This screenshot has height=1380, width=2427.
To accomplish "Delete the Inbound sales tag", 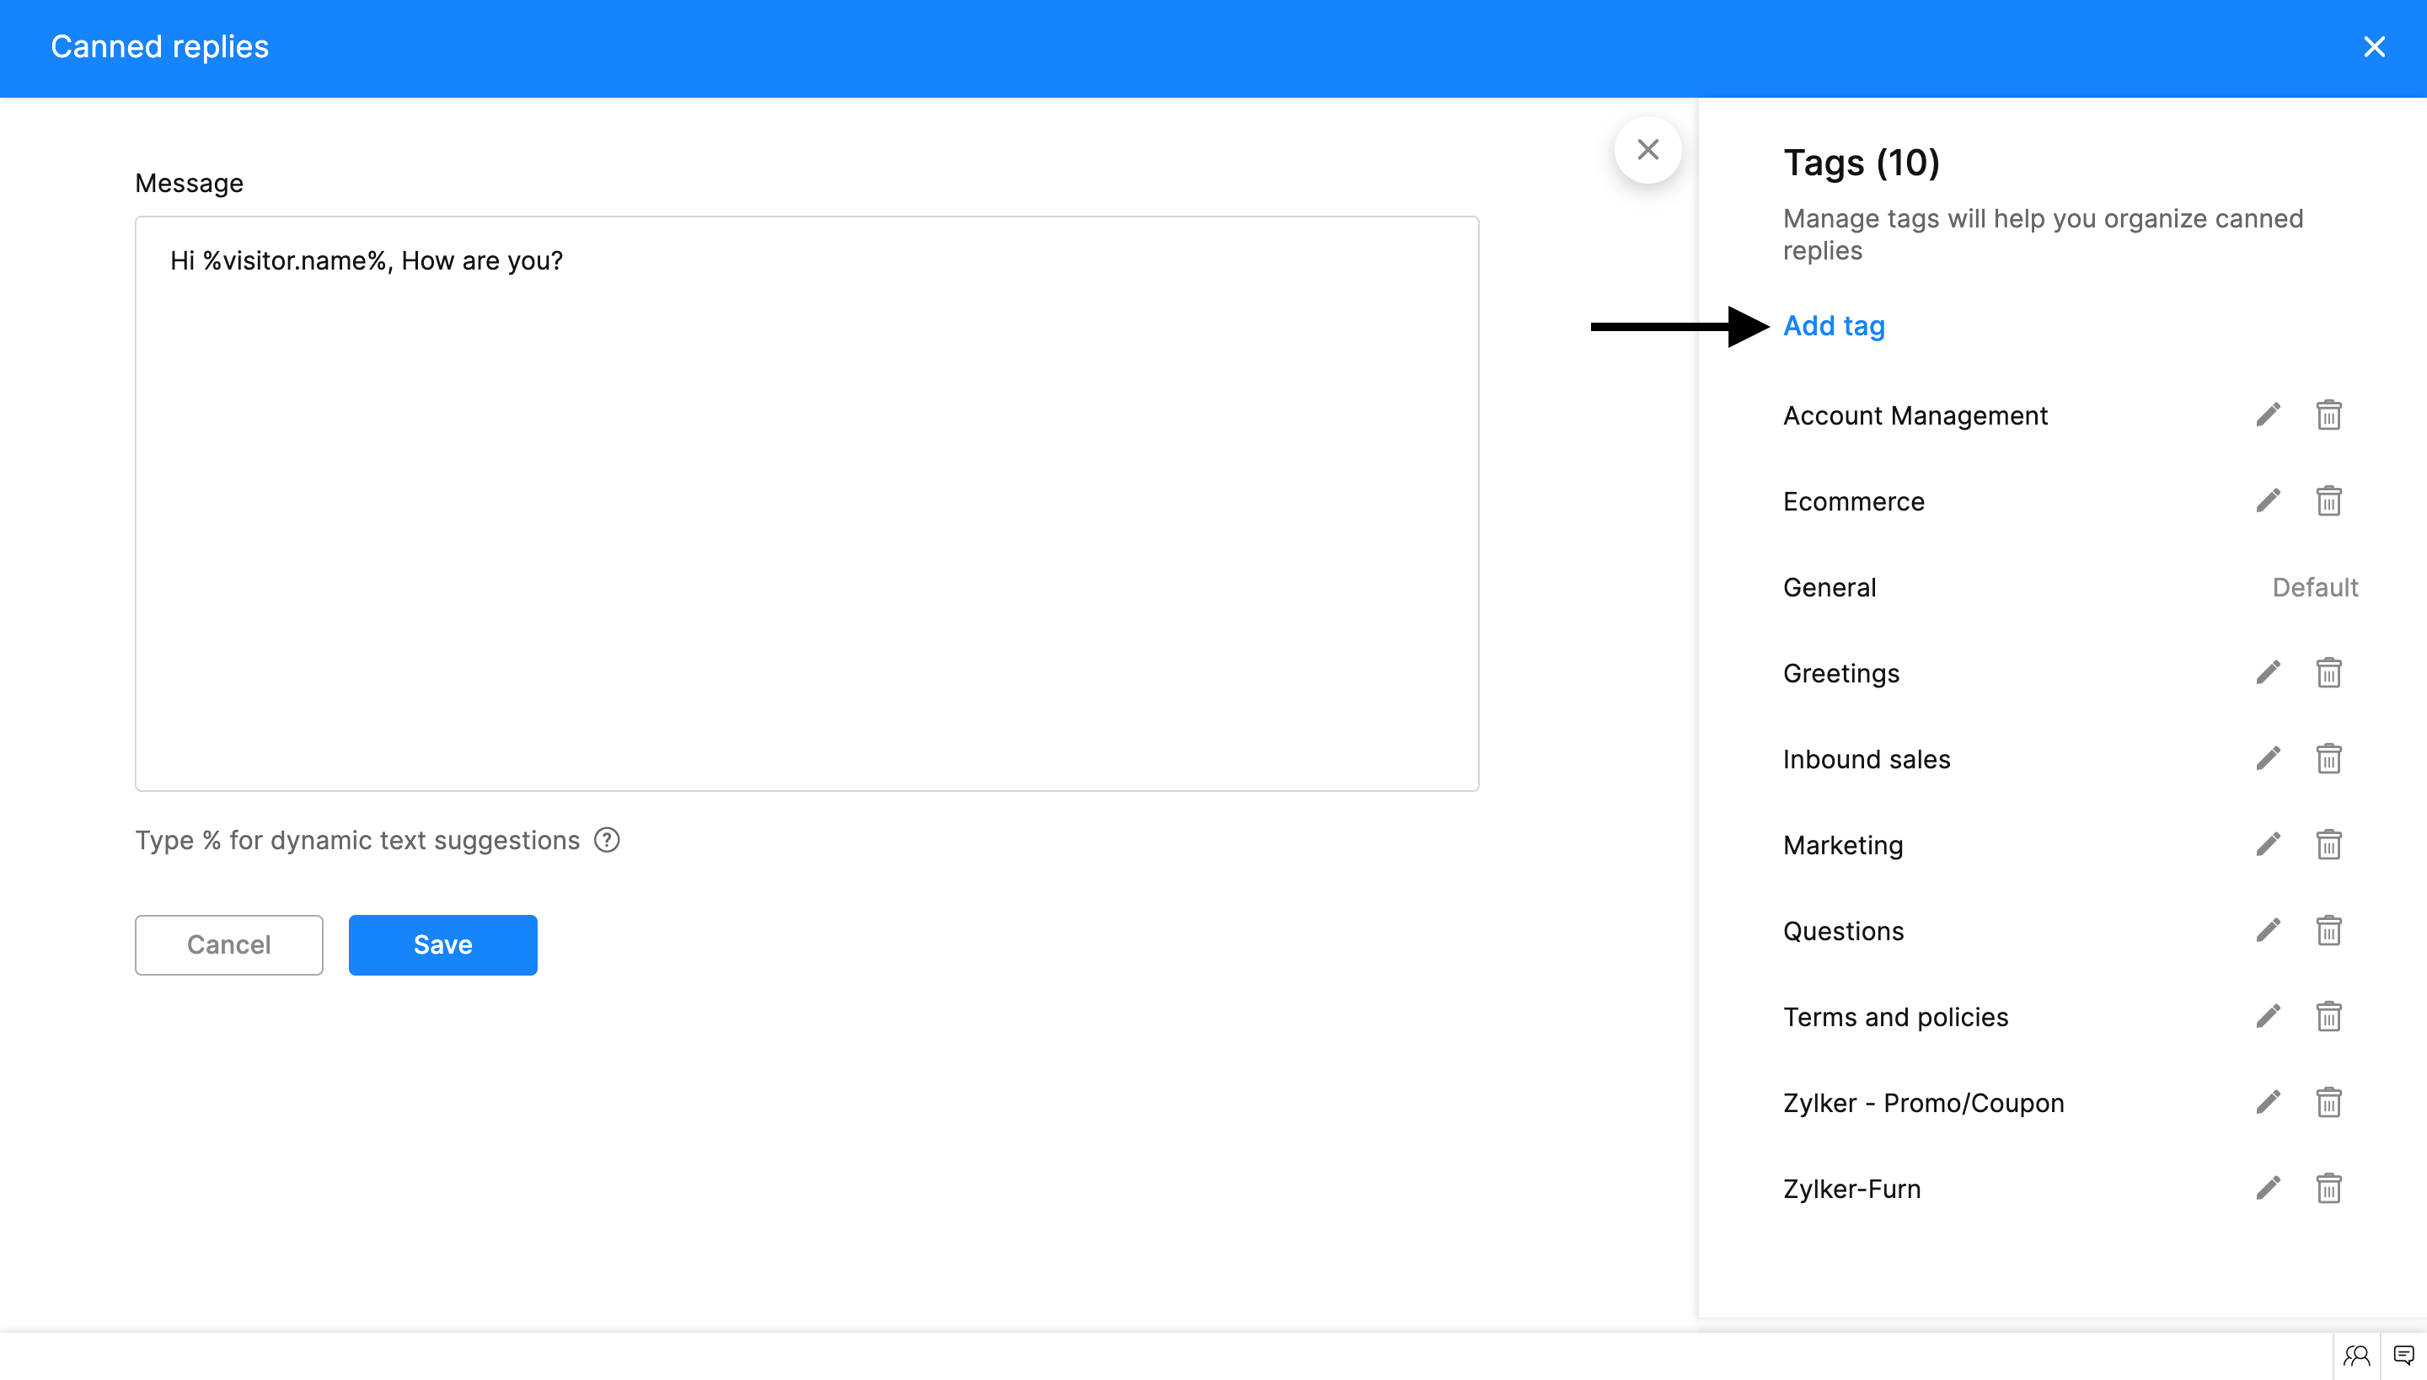I will (2328, 759).
